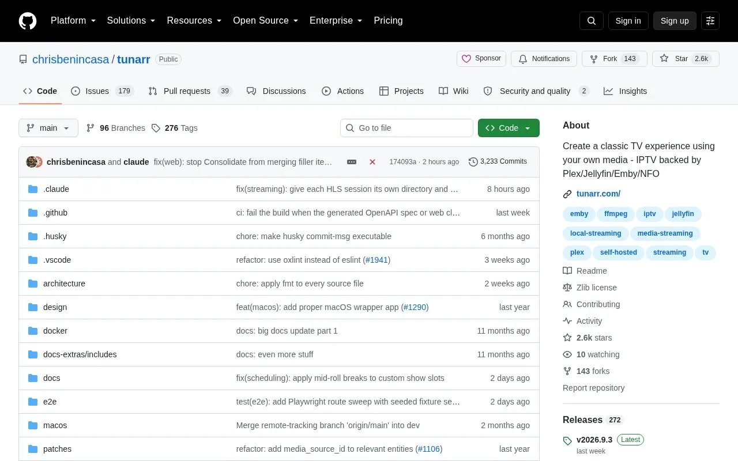Open the Platform menu
738x461 pixels.
pos(73,21)
